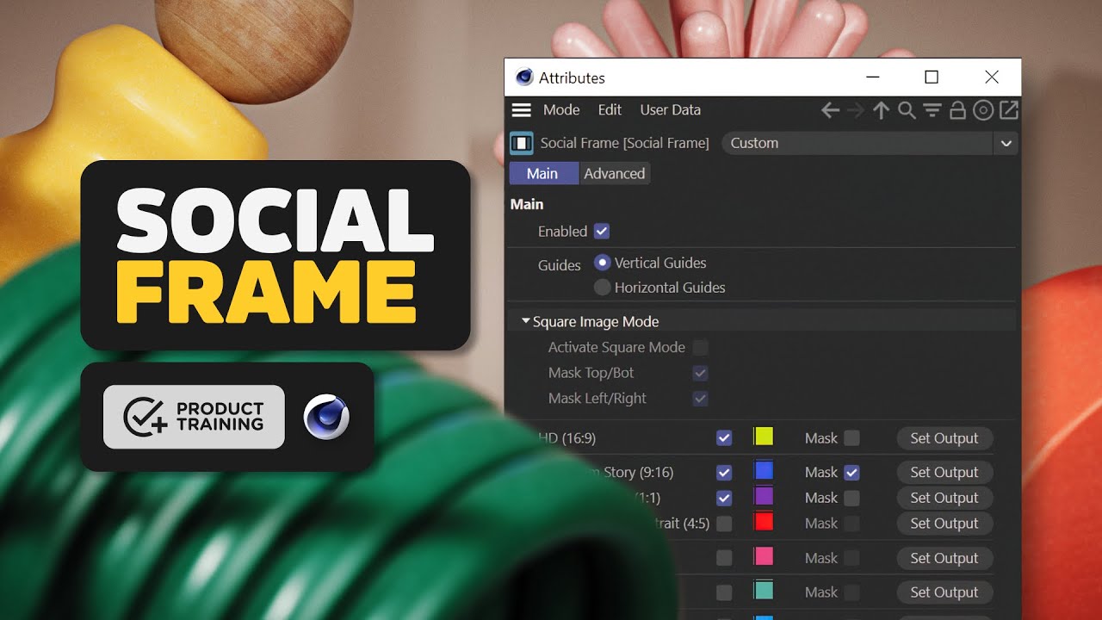
Task: Click Set Output for HD (16:9)
Action: point(944,438)
